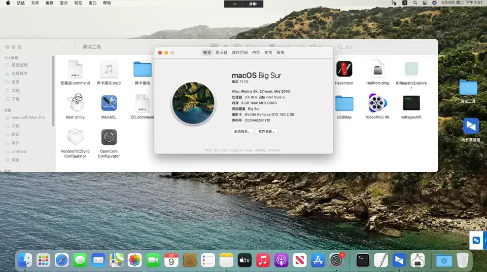
Task: Go back in Finder window
Action: point(64,47)
